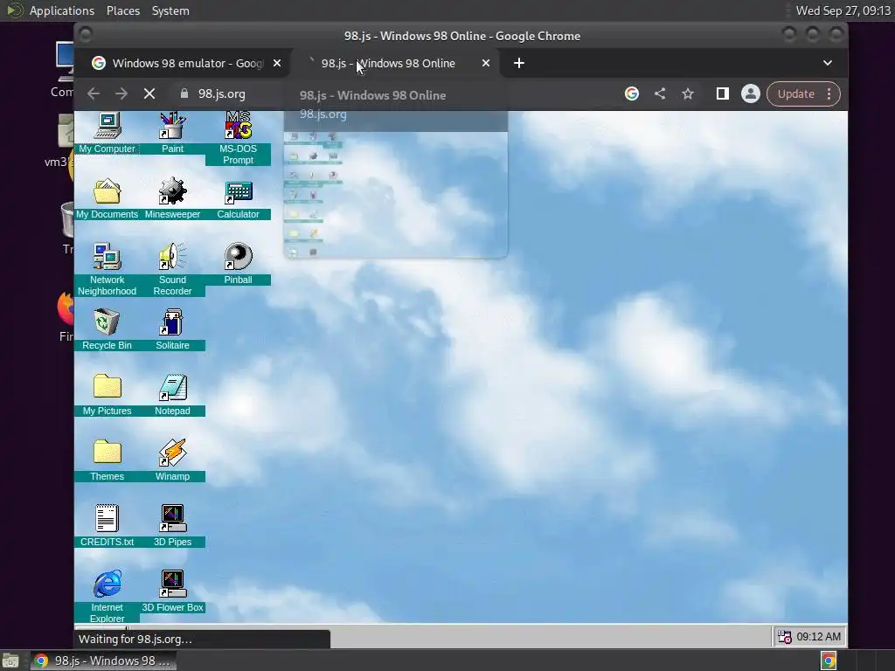Open the 3D Flower Box icon

(172, 591)
